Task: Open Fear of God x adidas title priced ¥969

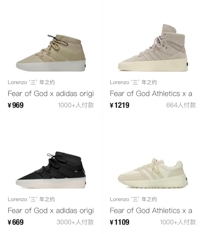Action: [x=51, y=94]
